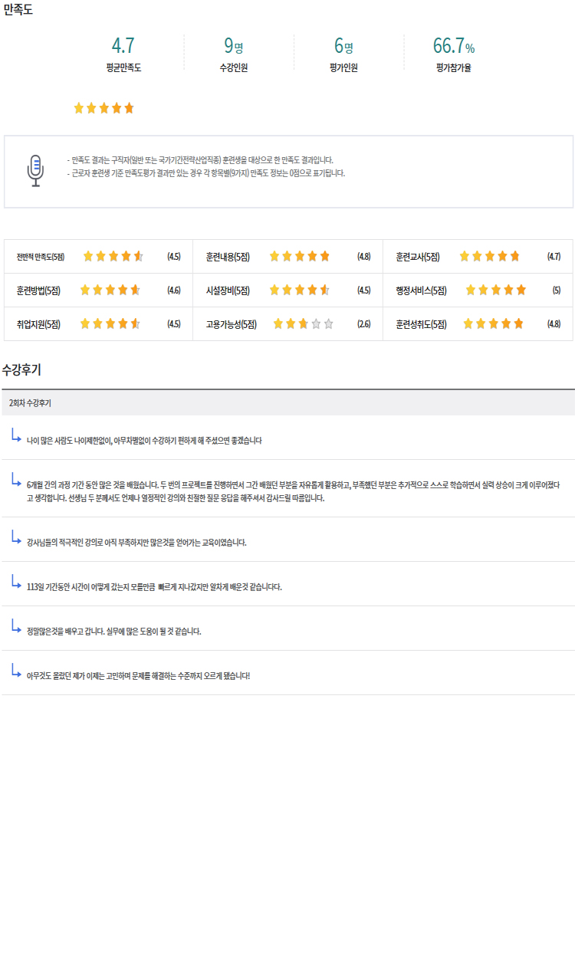The image size is (575, 978).
Task: Click the microphone icon in the notice box
Action: (x=35, y=171)
